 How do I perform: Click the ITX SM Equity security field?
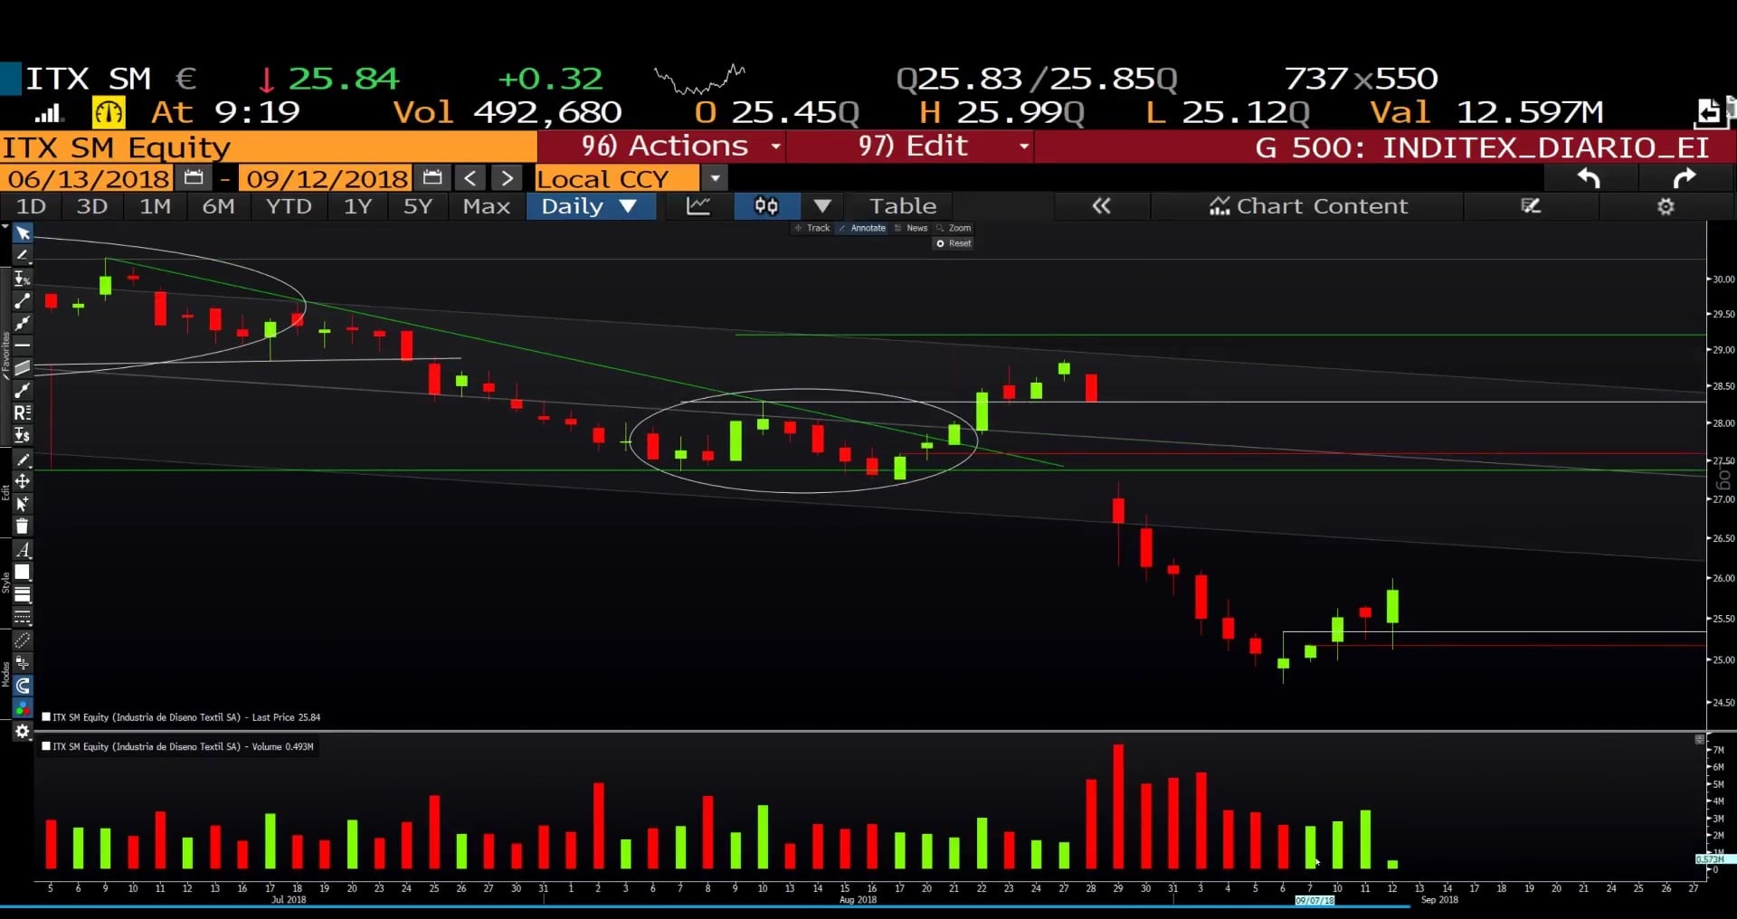268,147
